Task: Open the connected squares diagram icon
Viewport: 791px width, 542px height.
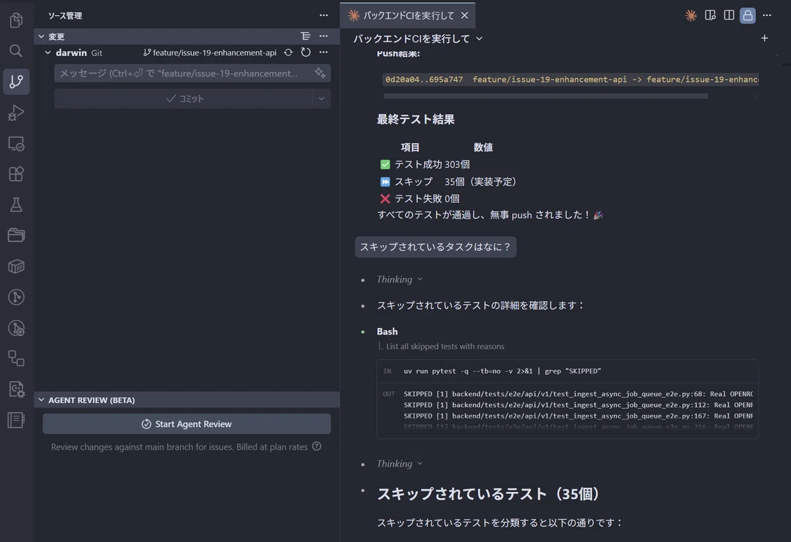Action: coord(16,358)
